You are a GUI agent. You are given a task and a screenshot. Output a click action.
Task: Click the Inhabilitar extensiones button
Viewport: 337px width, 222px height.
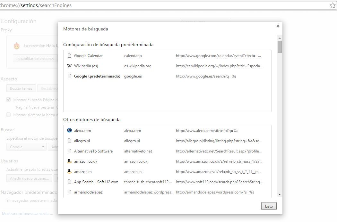click(x=35, y=59)
